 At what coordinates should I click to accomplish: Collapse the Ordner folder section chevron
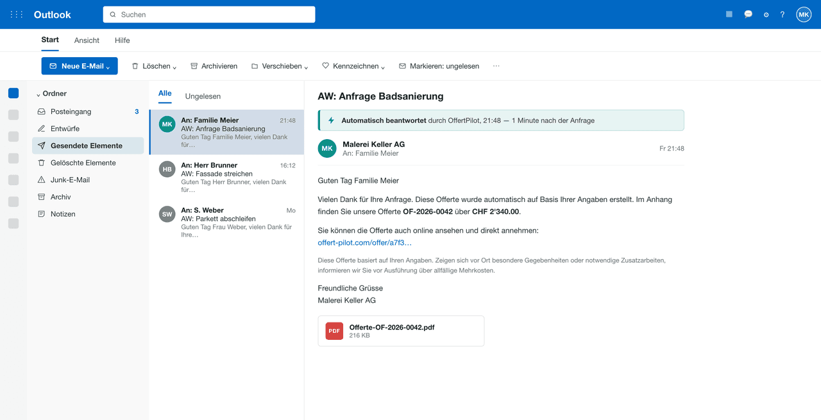coord(38,94)
